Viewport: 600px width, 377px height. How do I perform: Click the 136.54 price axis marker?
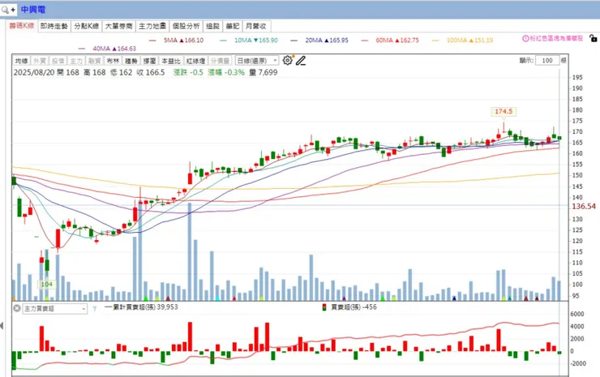pyautogui.click(x=584, y=206)
